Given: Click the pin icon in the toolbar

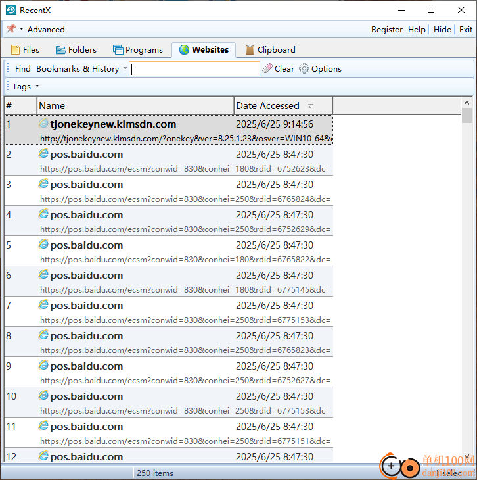Looking at the screenshot, I should pyautogui.click(x=11, y=29).
